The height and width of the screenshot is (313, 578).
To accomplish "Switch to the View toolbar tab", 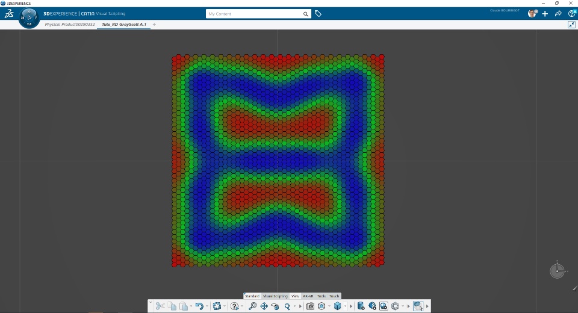I will [x=295, y=296].
